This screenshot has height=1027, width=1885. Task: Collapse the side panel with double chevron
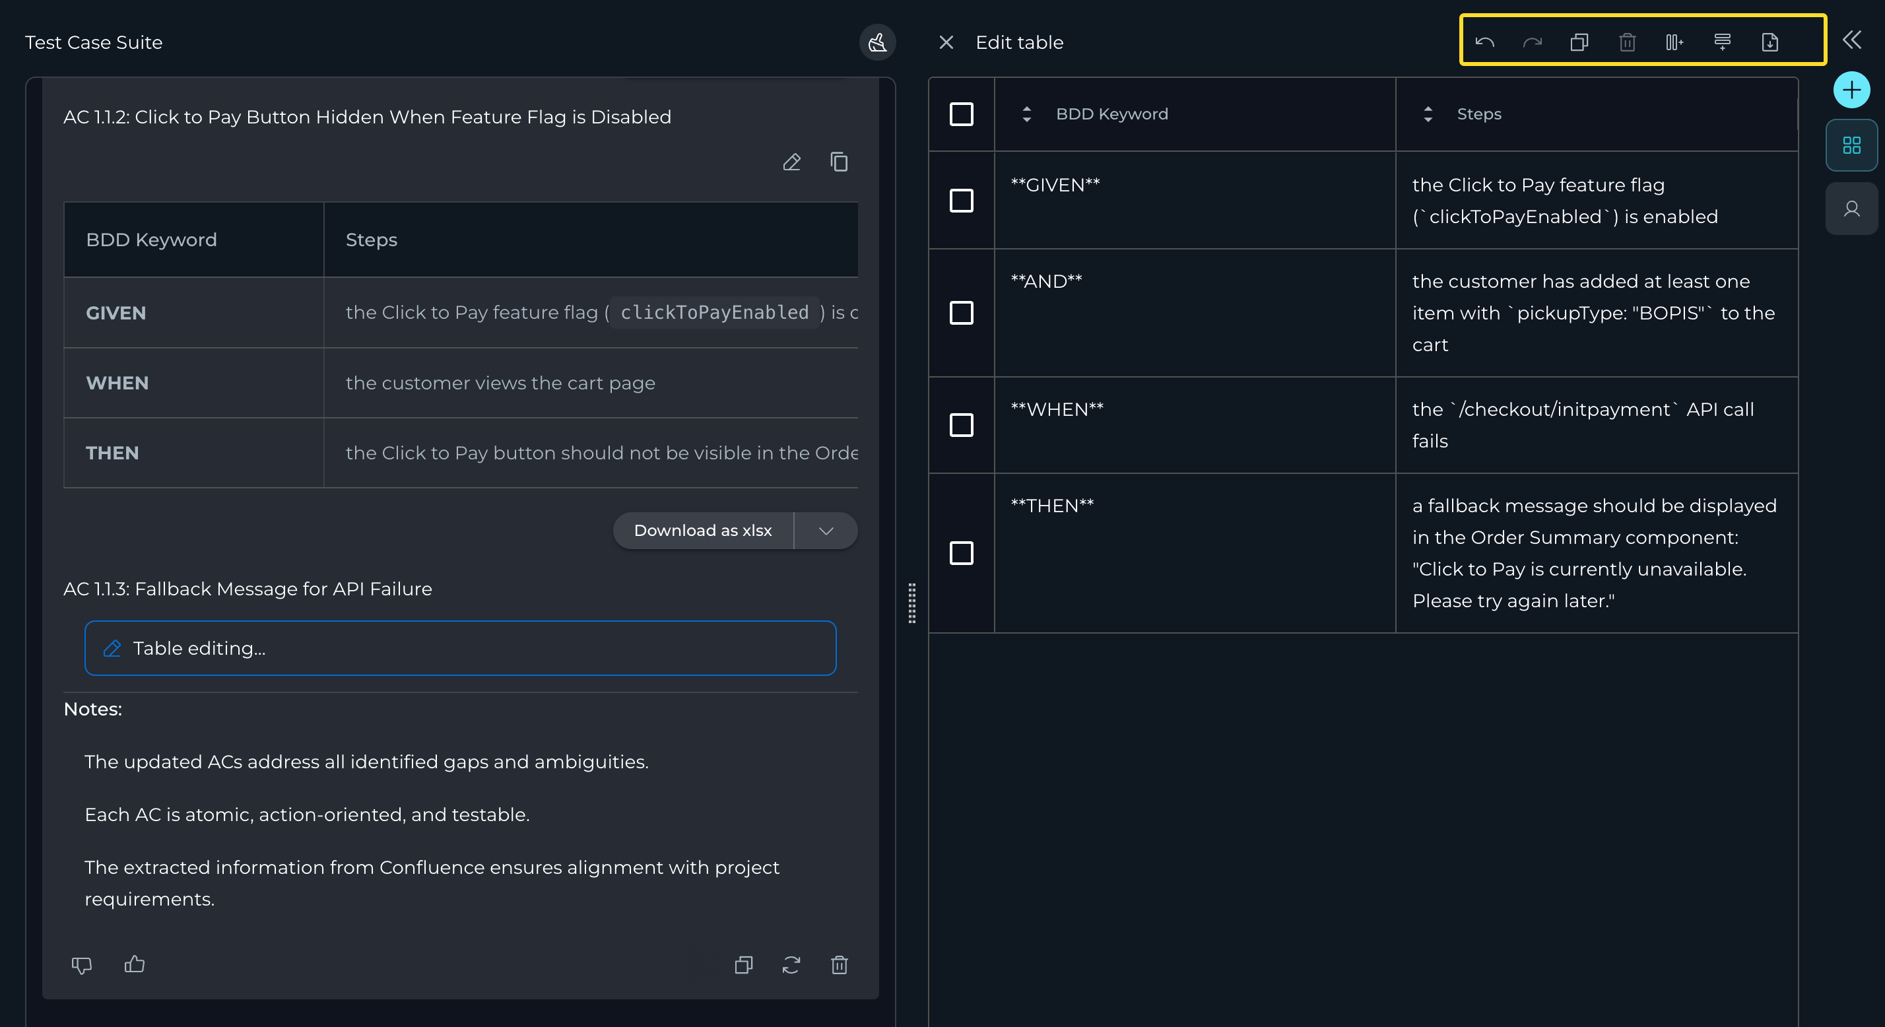click(x=1851, y=40)
